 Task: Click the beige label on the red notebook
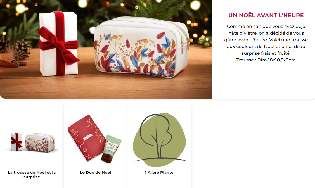(88, 137)
